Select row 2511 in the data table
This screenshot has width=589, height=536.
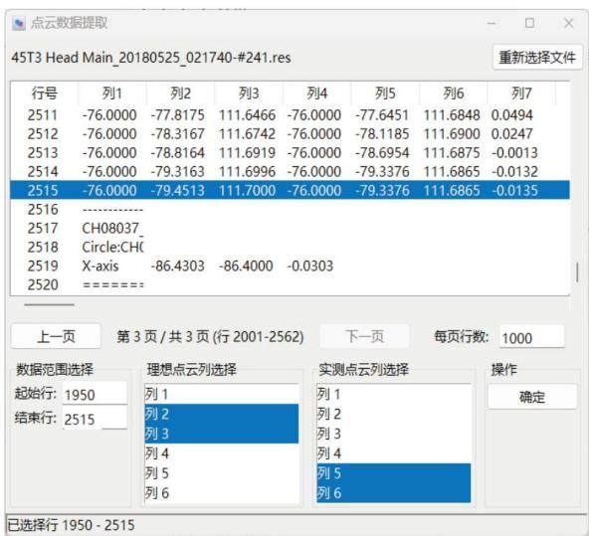pos(290,115)
